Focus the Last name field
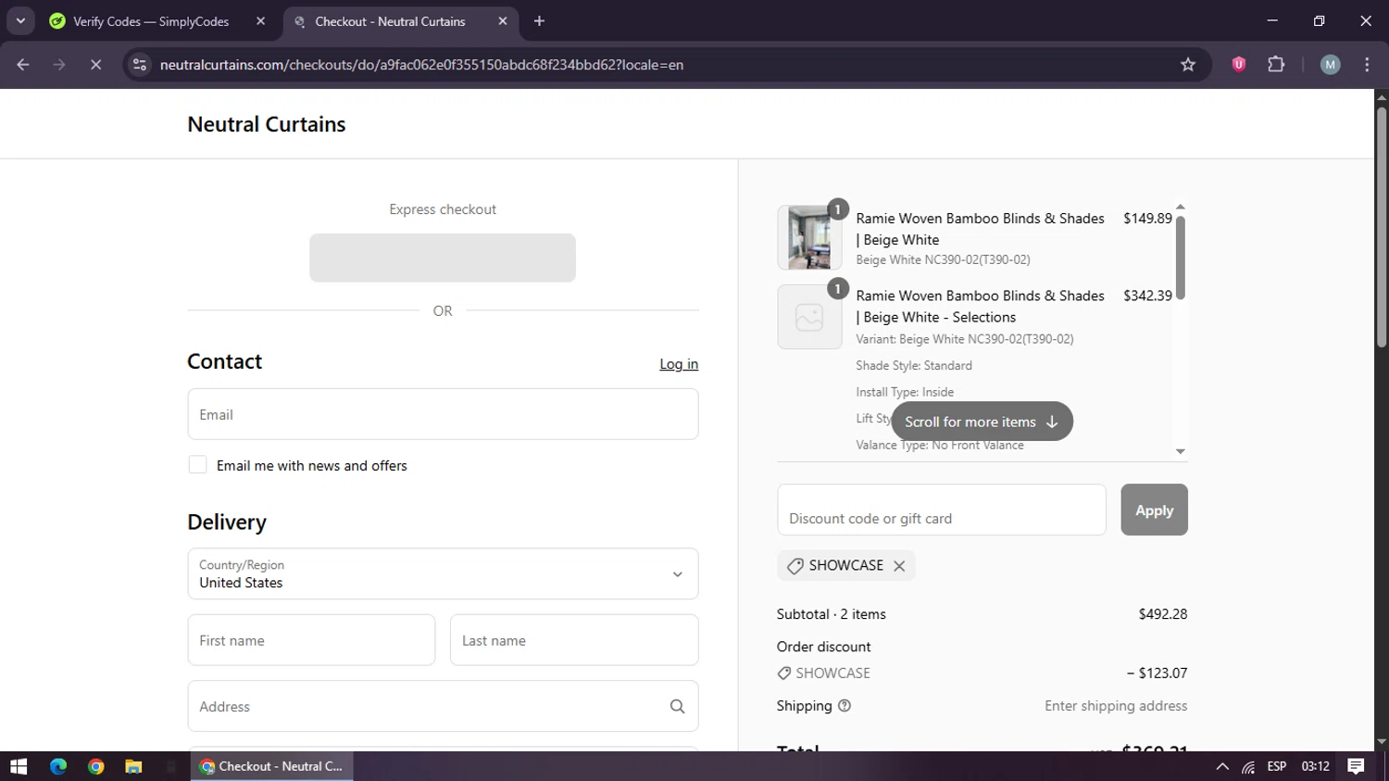Screen dimensions: 1389x781 574,640
